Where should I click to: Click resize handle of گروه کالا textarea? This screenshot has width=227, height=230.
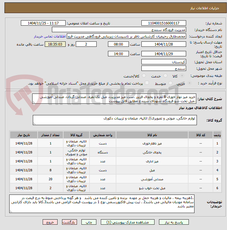tap(34, 124)
